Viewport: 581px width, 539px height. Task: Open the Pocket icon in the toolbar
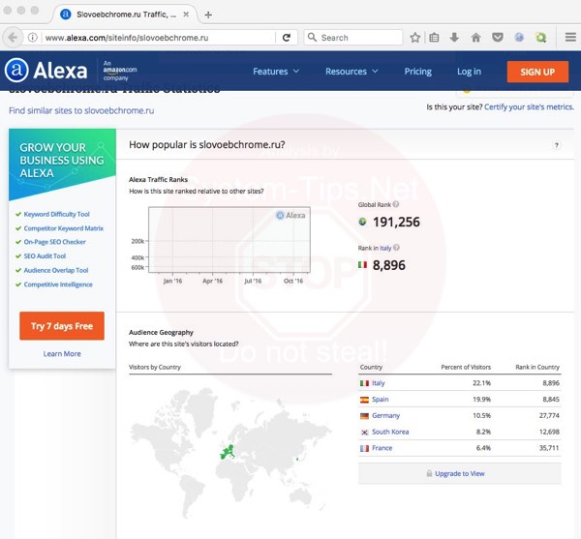point(498,38)
